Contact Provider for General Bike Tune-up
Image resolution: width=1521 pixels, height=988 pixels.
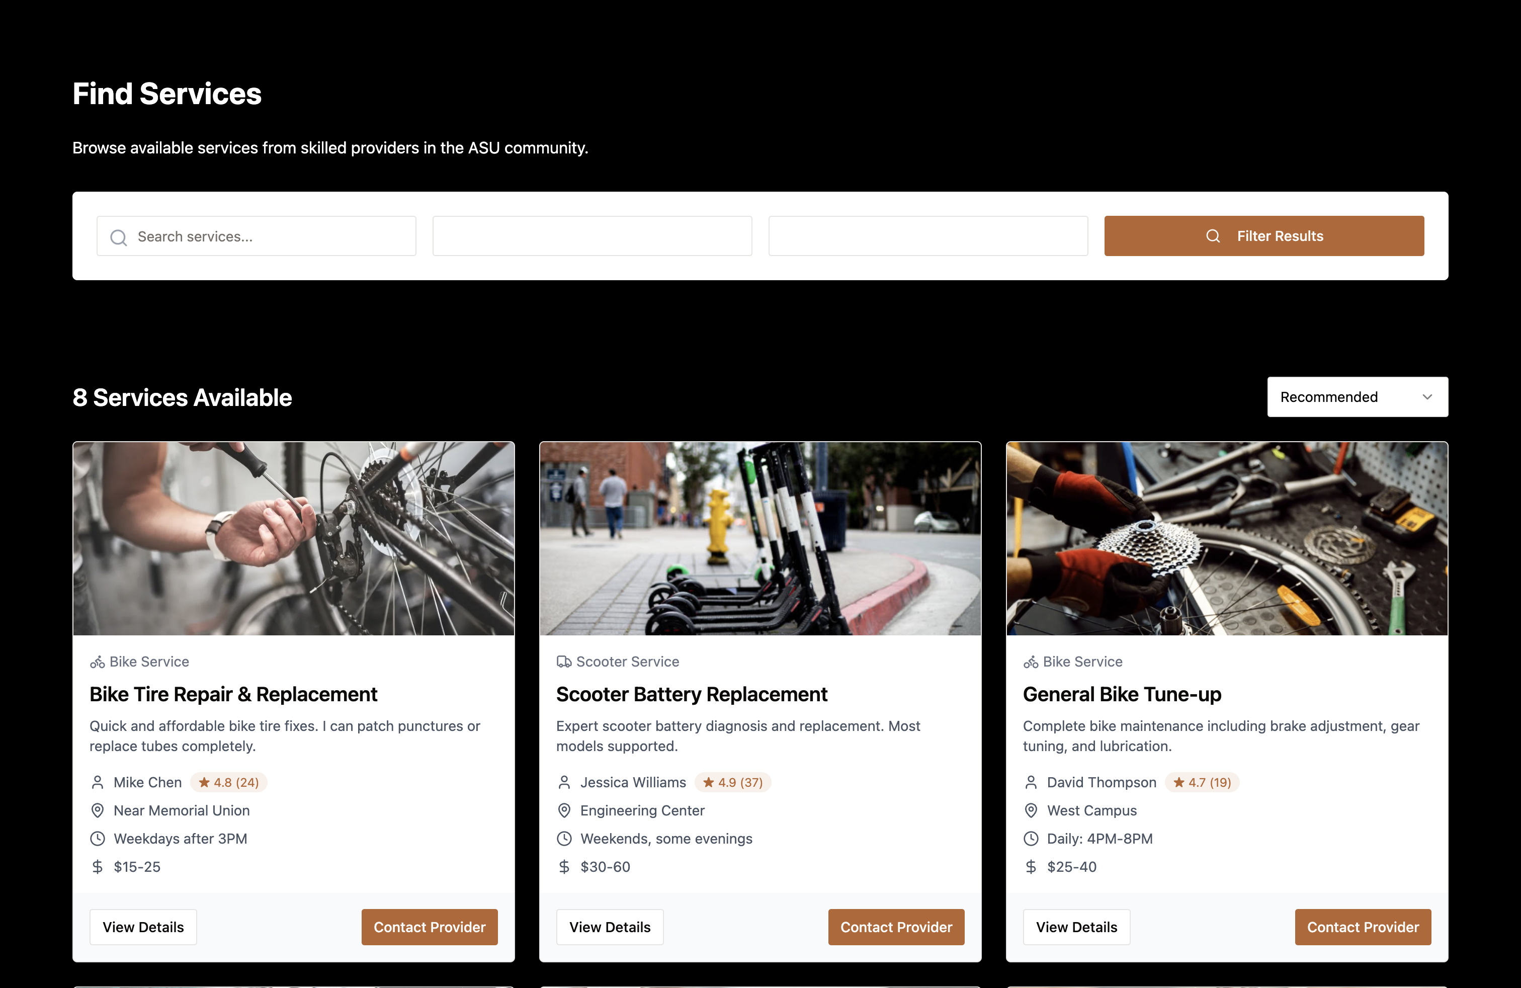[x=1362, y=927]
